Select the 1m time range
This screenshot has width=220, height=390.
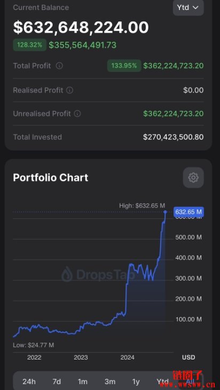point(82,381)
